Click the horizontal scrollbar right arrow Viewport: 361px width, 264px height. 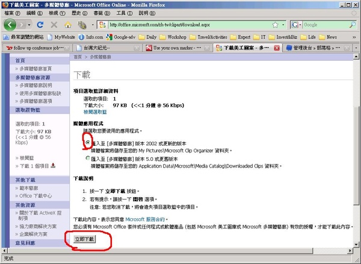[350, 250]
